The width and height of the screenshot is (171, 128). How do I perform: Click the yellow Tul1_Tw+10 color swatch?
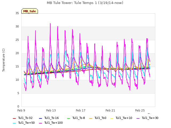(x=112, y=118)
